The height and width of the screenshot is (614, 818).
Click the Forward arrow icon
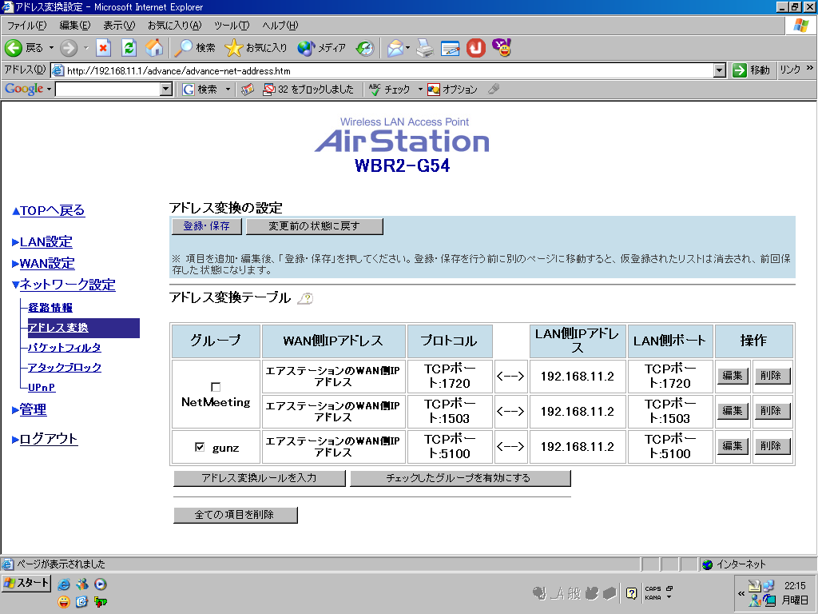point(69,48)
